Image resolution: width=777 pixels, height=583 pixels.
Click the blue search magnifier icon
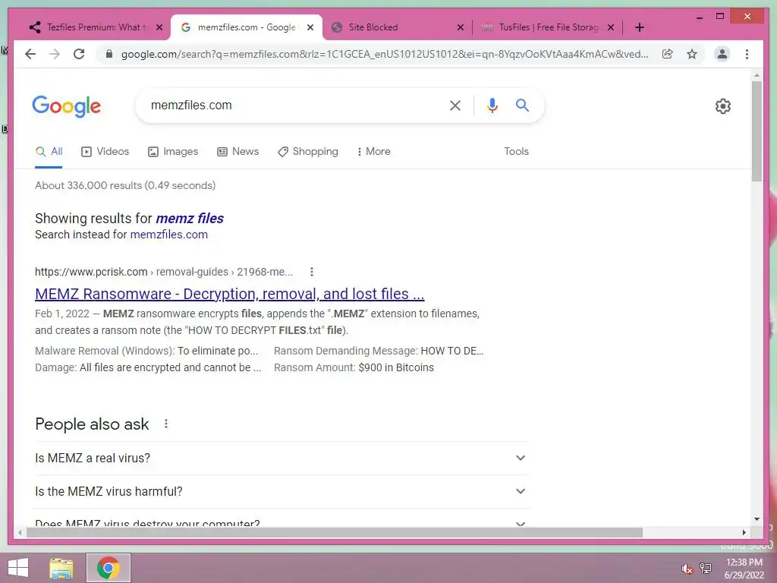coord(522,105)
